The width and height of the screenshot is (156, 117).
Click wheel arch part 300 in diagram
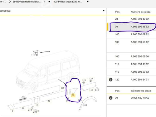pos(88,103)
